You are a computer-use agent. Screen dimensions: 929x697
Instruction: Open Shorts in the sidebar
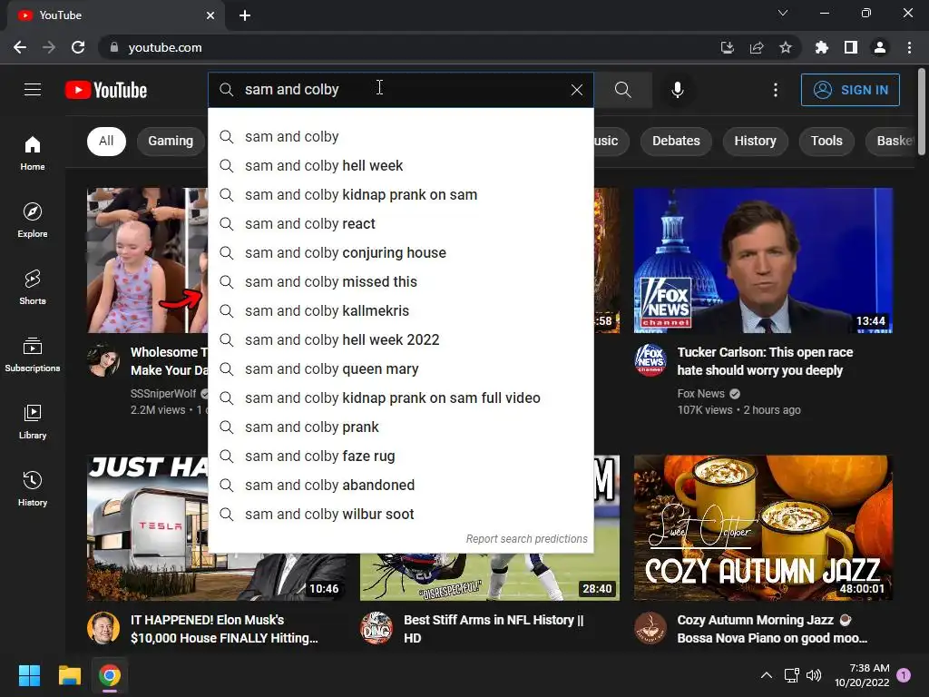(33, 288)
